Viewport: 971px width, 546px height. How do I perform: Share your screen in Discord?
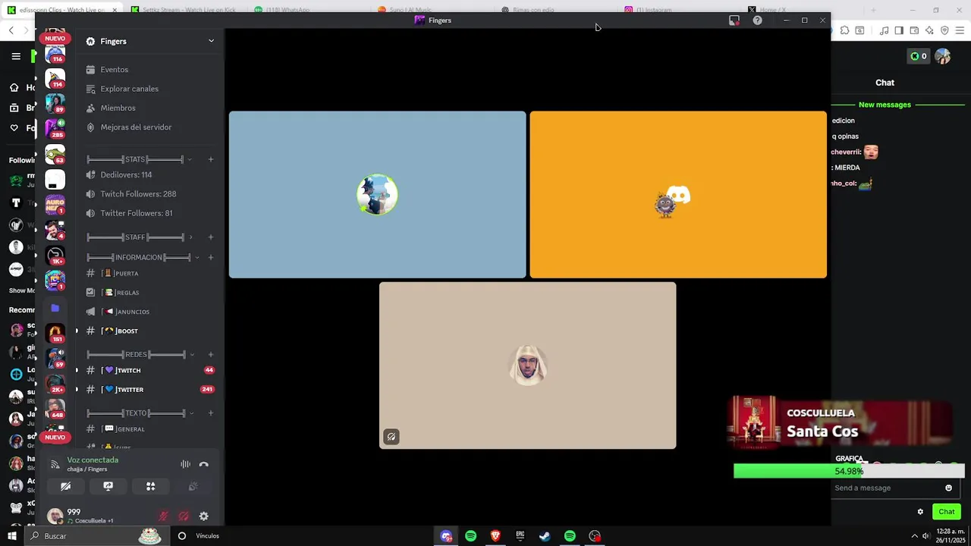(x=108, y=486)
